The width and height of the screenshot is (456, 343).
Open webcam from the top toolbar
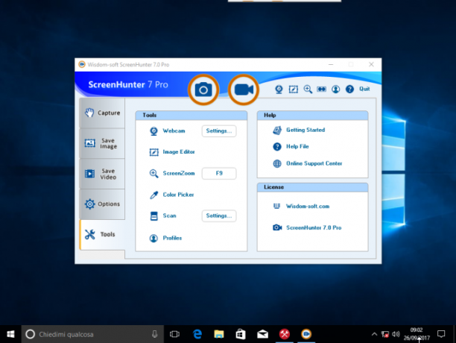pyautogui.click(x=279, y=89)
